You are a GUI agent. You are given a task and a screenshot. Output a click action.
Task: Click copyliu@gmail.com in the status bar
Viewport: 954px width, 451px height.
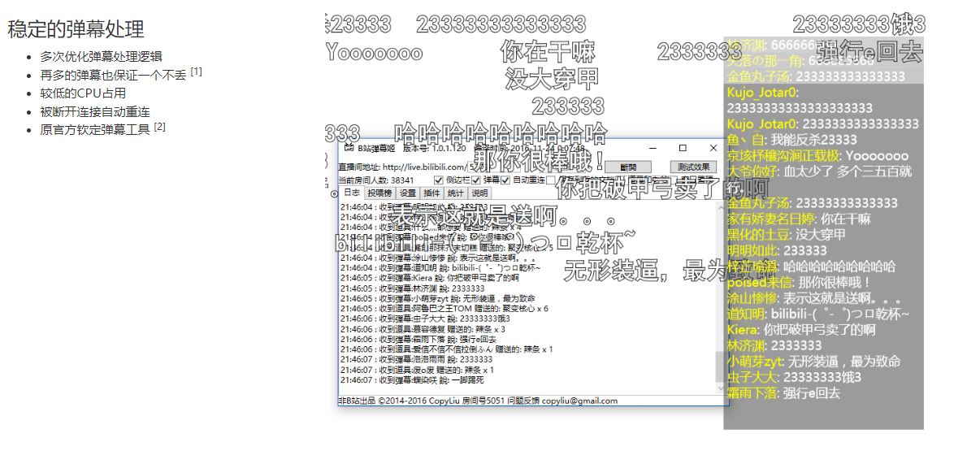tap(580, 401)
